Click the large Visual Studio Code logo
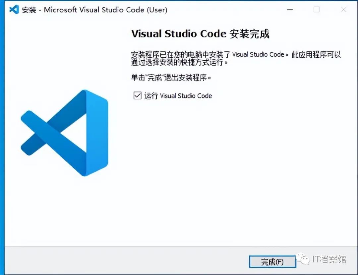 coord(64,133)
